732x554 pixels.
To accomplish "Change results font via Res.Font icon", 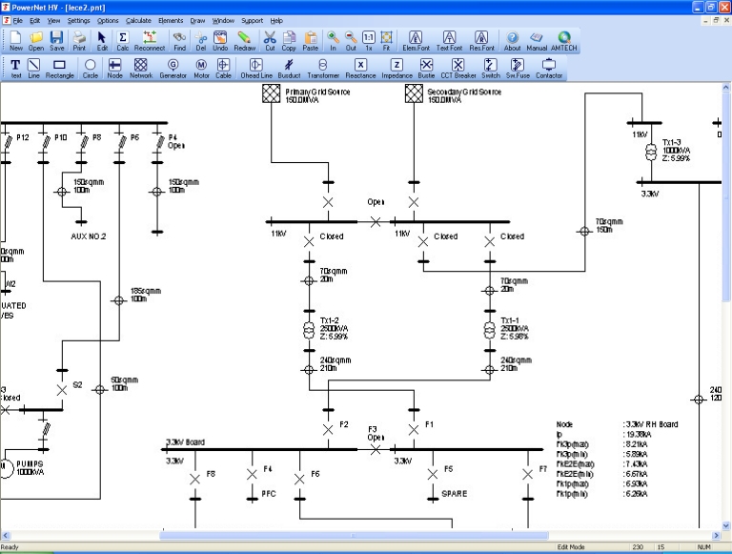I will tap(481, 41).
